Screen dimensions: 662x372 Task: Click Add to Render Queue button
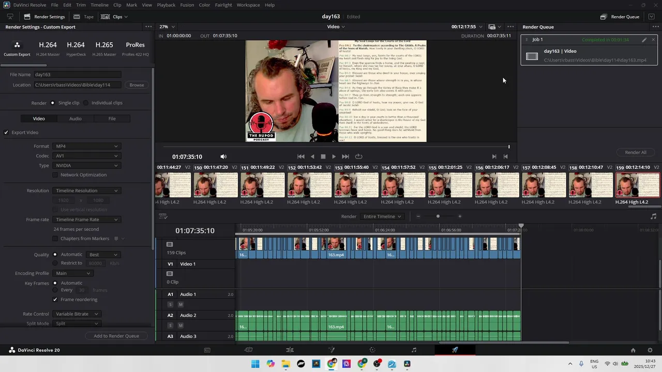click(x=116, y=336)
